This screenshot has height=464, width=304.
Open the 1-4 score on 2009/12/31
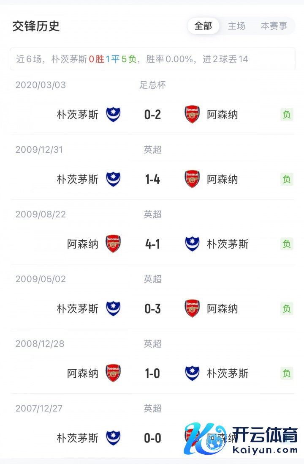(x=152, y=179)
